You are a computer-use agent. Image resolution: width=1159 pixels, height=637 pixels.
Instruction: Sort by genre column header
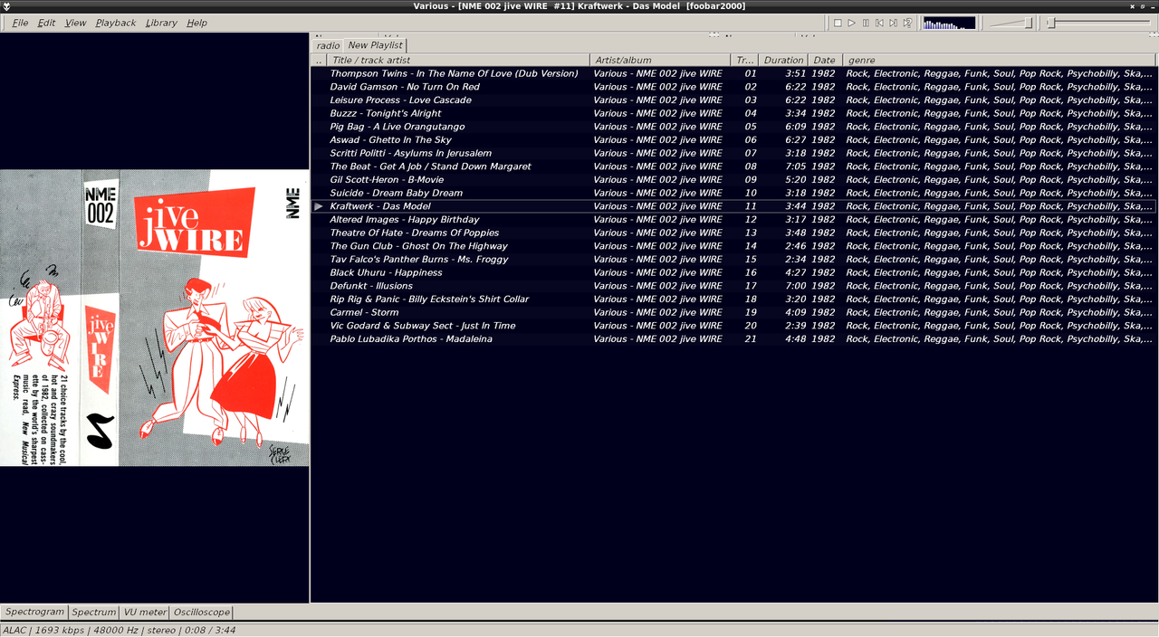[1000, 60]
